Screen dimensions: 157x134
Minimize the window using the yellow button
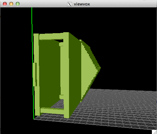tap(11, 4)
